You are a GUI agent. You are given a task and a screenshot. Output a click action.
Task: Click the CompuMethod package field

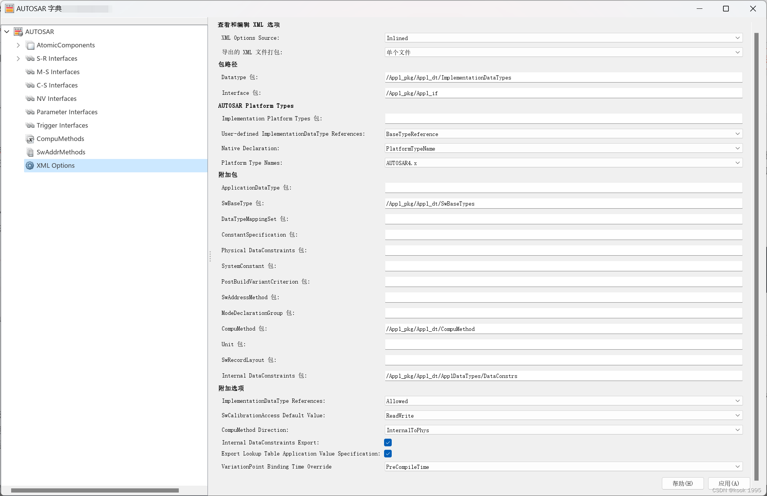click(564, 329)
